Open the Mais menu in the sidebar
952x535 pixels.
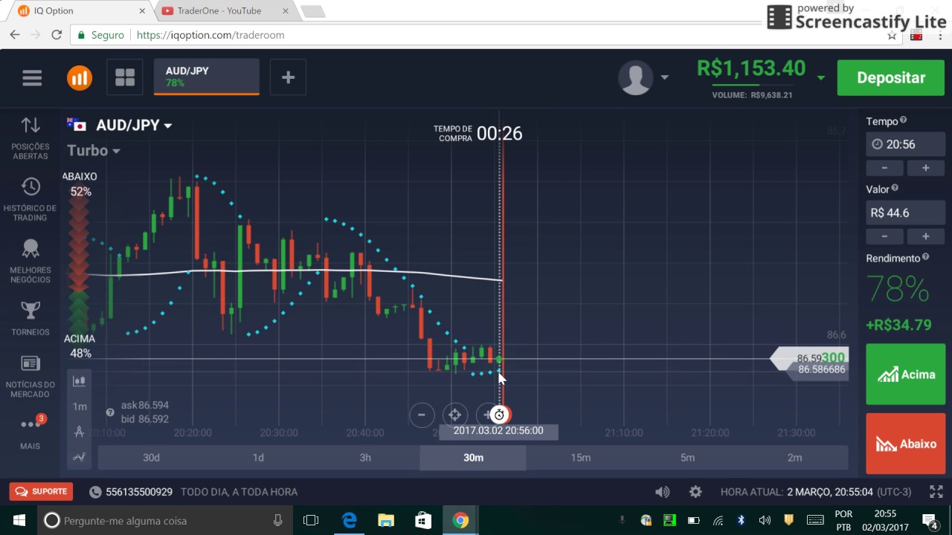(30, 432)
